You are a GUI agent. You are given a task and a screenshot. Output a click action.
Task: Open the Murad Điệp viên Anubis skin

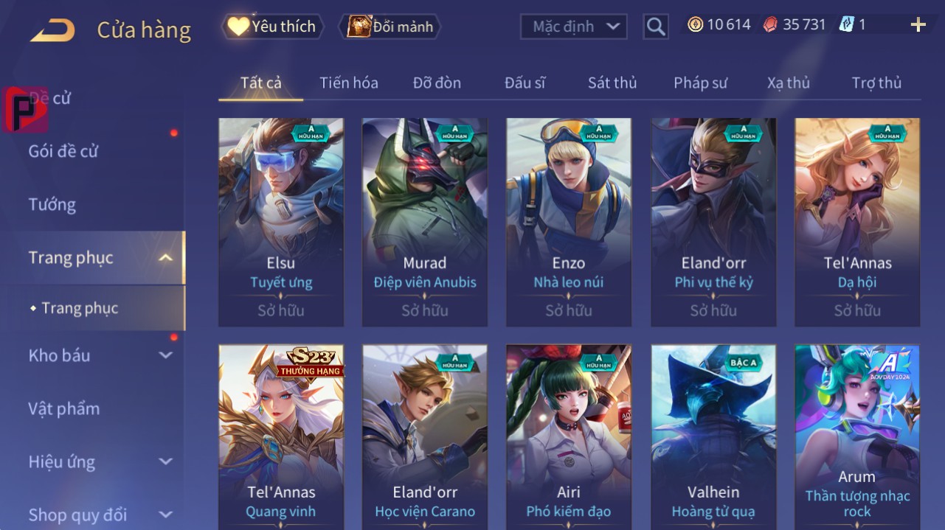click(425, 222)
